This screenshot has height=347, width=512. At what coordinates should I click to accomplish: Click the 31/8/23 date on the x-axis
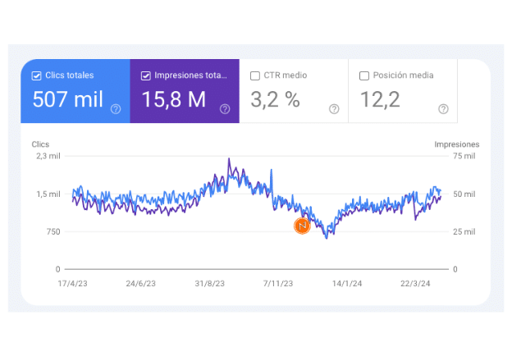(x=211, y=284)
